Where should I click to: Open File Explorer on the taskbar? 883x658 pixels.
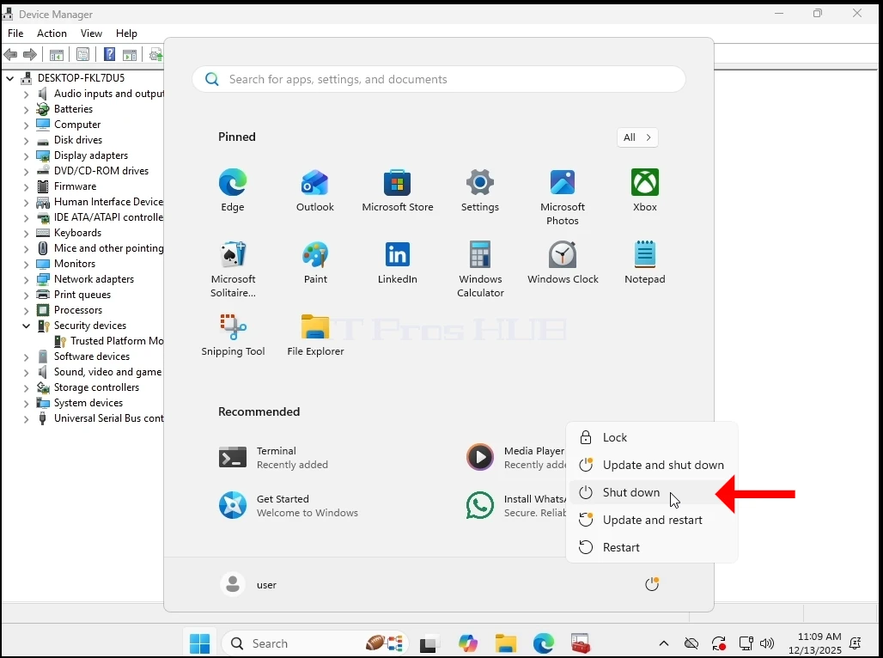coord(506,643)
